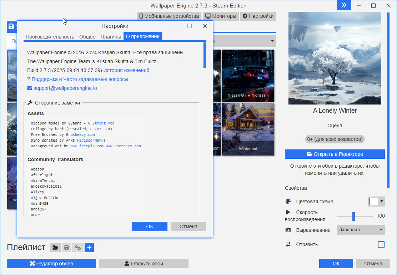The width and height of the screenshot is (397, 275).
Task: Close the Настройки dialog window
Action: (205, 26)
